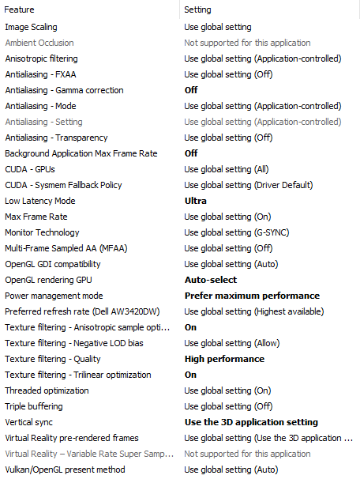
Task: Open Trilinear optimization On setting
Action: 190,375
